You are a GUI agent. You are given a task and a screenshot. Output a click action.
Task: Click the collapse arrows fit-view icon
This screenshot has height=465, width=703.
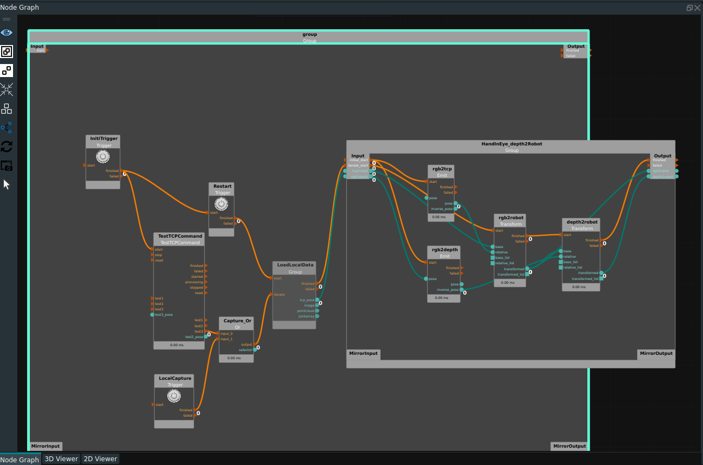click(7, 90)
